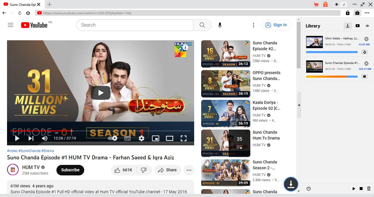Click the lock icon beside address bar
The width and height of the screenshot is (374, 197).
[347, 13]
